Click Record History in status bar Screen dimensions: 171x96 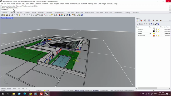coord(104,91)
